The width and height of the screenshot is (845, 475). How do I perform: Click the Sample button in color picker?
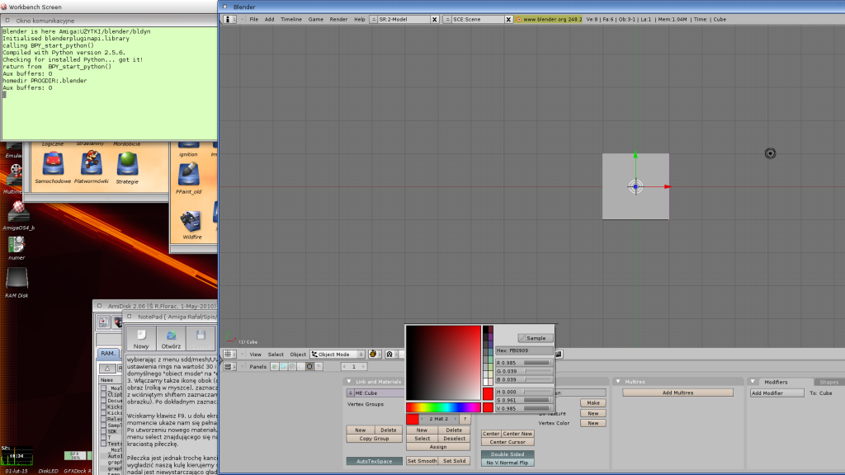[x=535, y=338]
